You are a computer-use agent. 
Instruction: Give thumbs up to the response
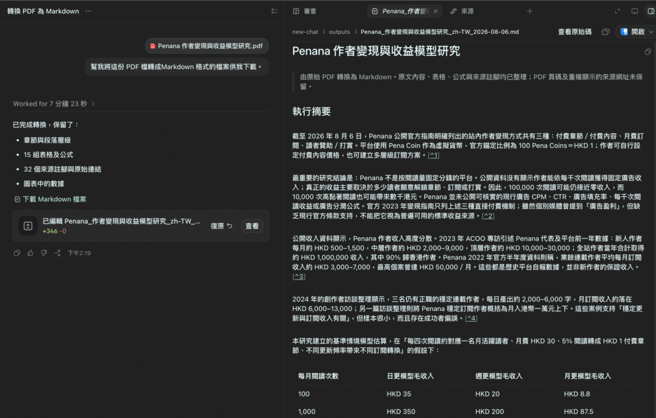point(30,253)
